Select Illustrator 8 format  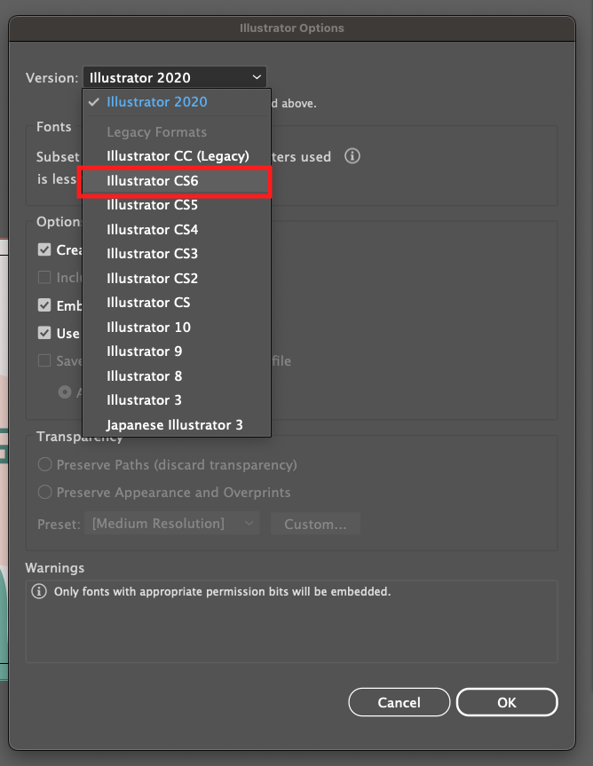[177, 376]
